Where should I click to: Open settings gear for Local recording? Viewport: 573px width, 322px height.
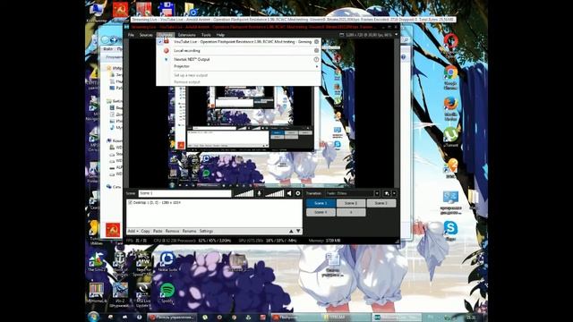click(316, 50)
